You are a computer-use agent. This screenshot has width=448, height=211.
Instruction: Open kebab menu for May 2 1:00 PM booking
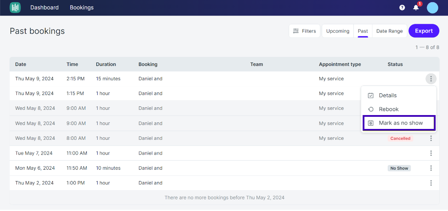(x=431, y=183)
